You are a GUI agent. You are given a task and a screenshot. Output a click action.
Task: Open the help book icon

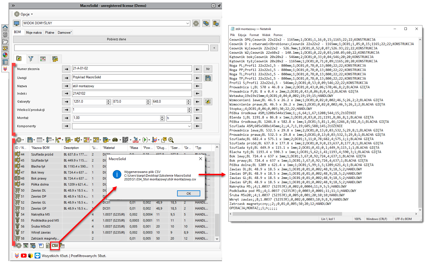click(x=31, y=256)
